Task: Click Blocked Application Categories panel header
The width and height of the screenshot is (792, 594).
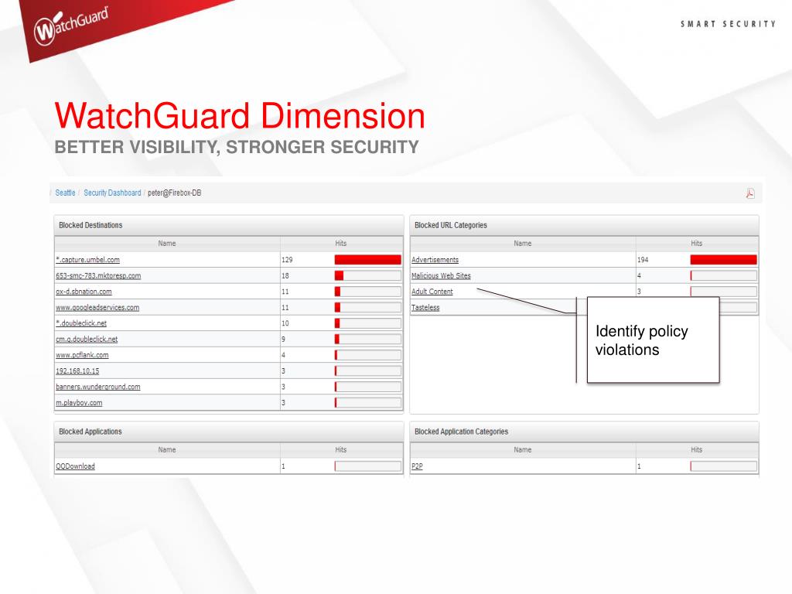Action: [585, 432]
